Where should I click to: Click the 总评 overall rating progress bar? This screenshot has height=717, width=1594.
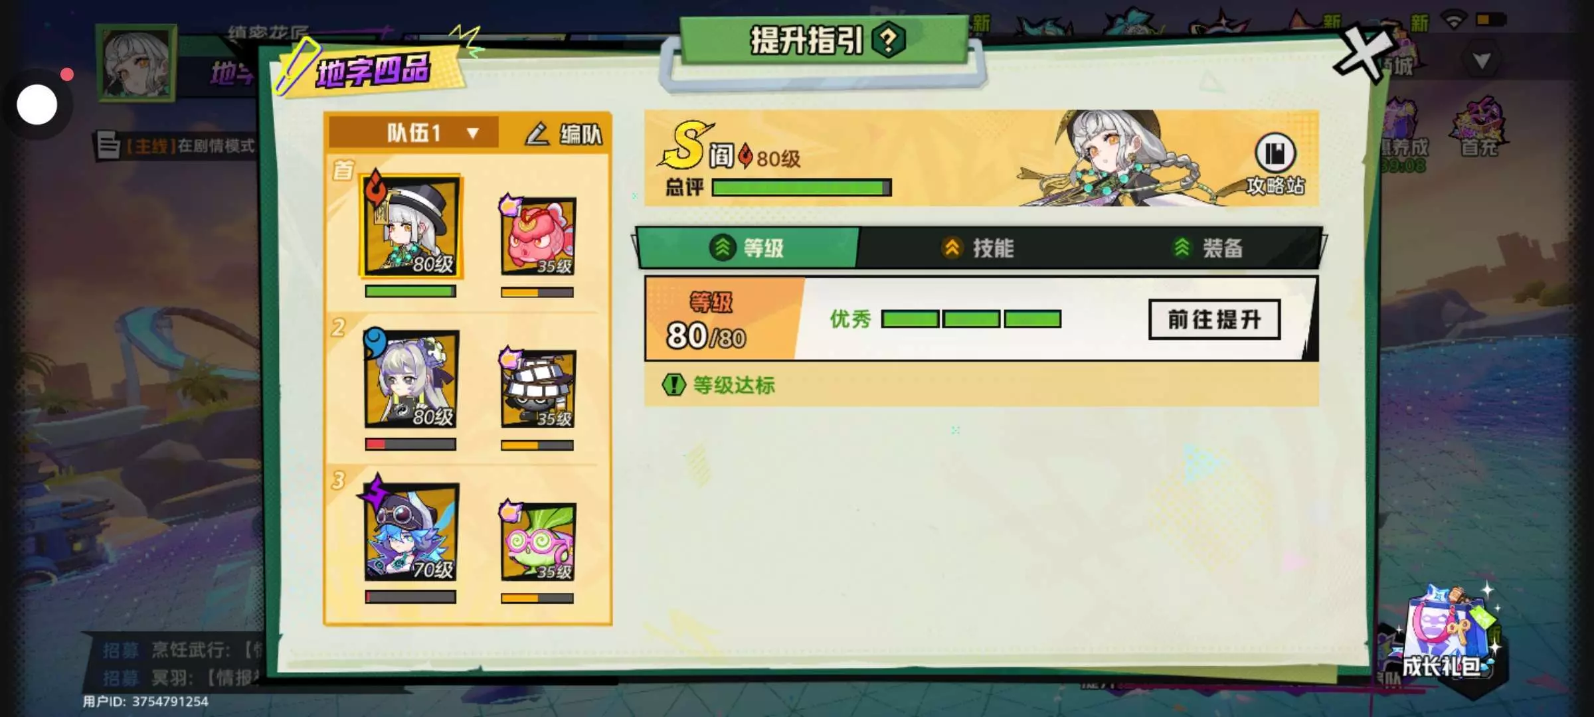802,188
